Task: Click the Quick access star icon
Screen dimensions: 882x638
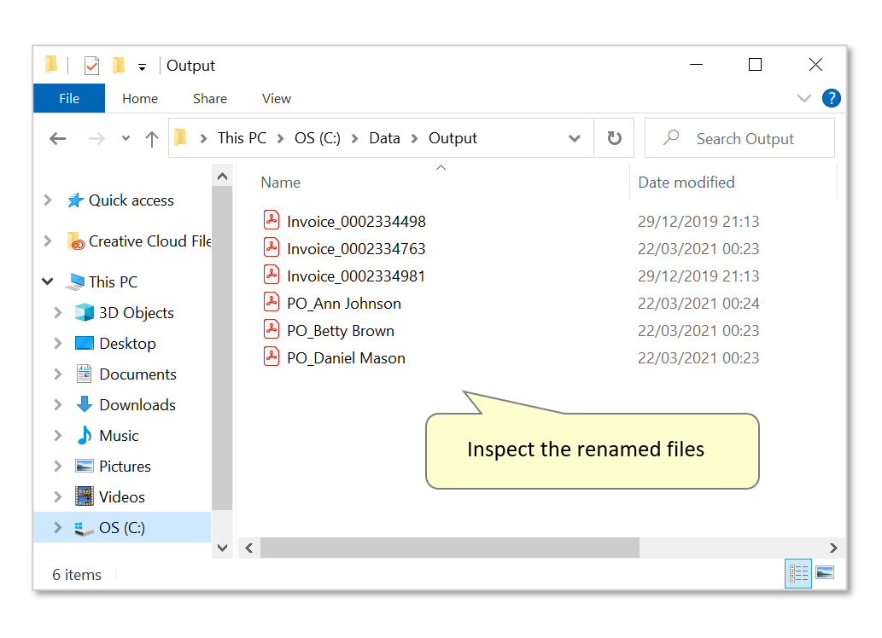Action: coord(75,200)
